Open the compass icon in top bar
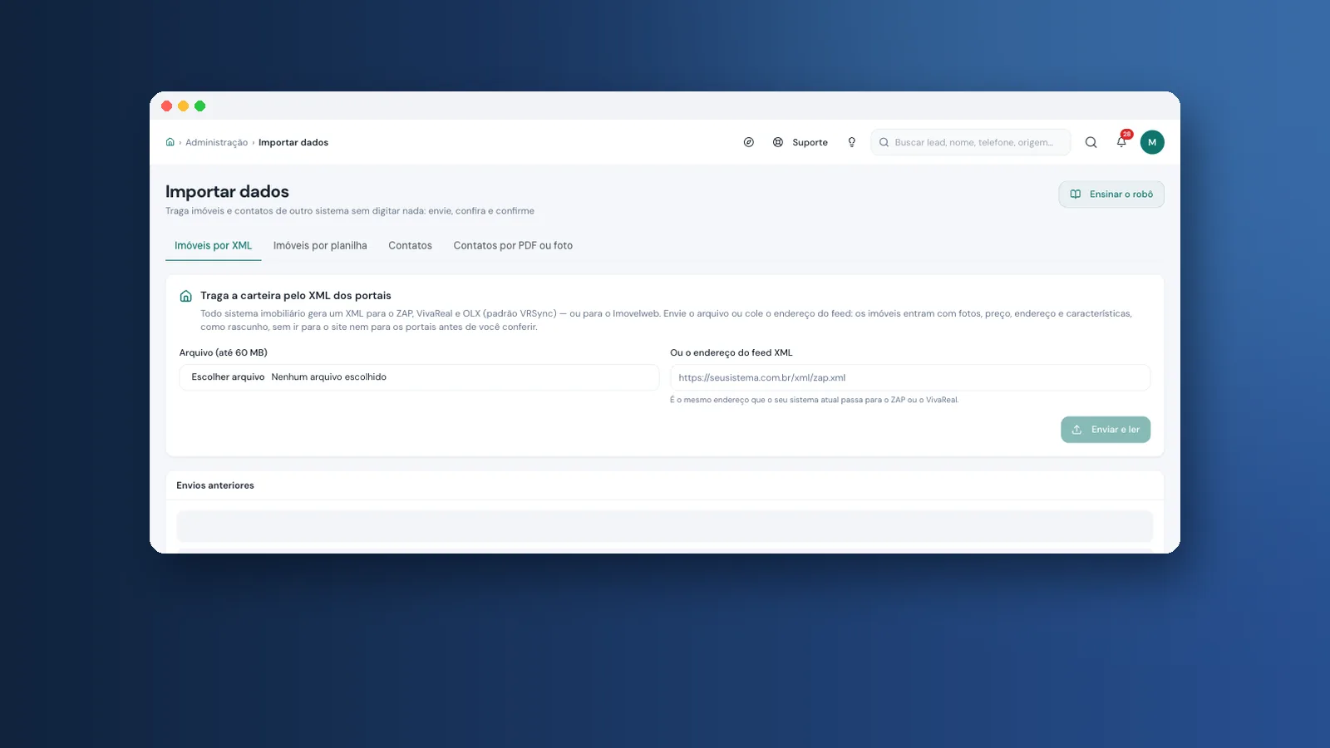The height and width of the screenshot is (748, 1330). [748, 142]
